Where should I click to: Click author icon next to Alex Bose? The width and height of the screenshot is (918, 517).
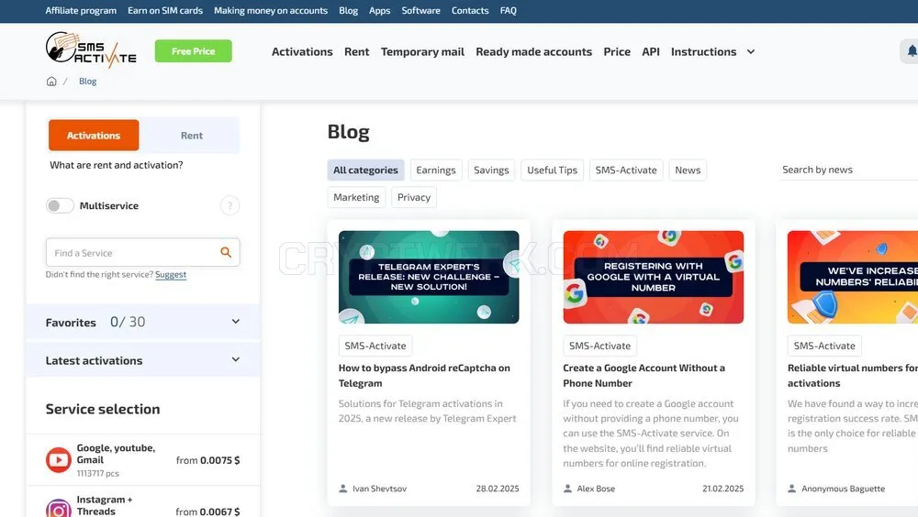(567, 489)
